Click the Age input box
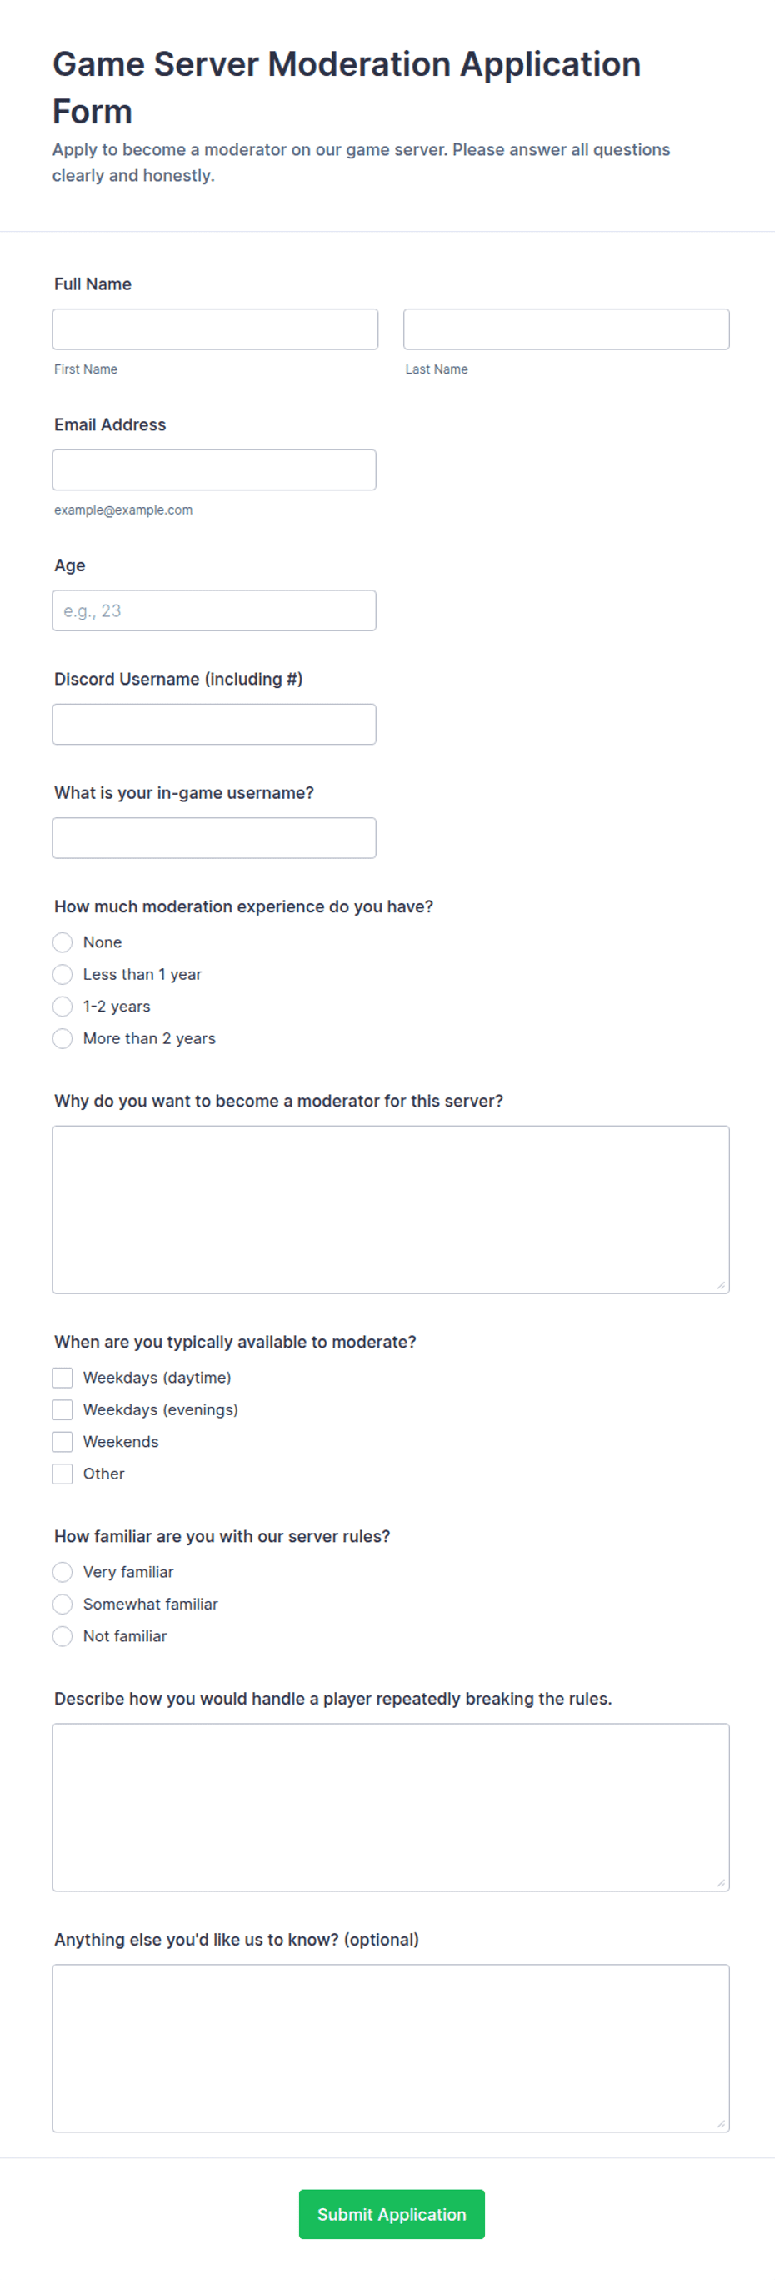The width and height of the screenshot is (775, 2280). click(x=214, y=610)
